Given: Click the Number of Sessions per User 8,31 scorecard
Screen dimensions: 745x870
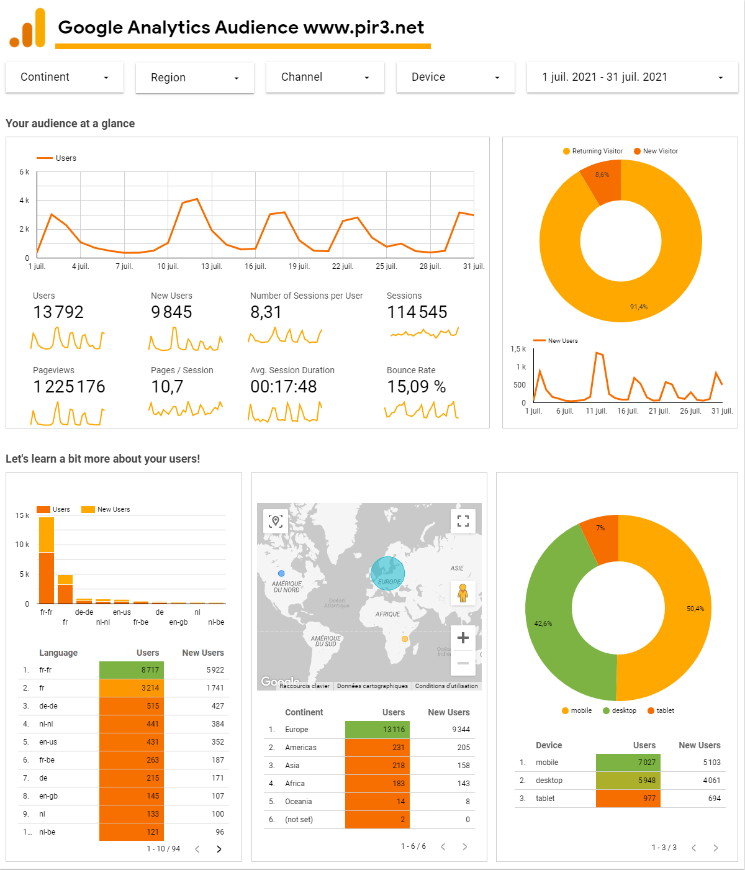Looking at the screenshot, I should coord(307,318).
